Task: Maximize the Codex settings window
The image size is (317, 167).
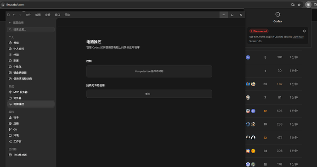Action: [232, 15]
